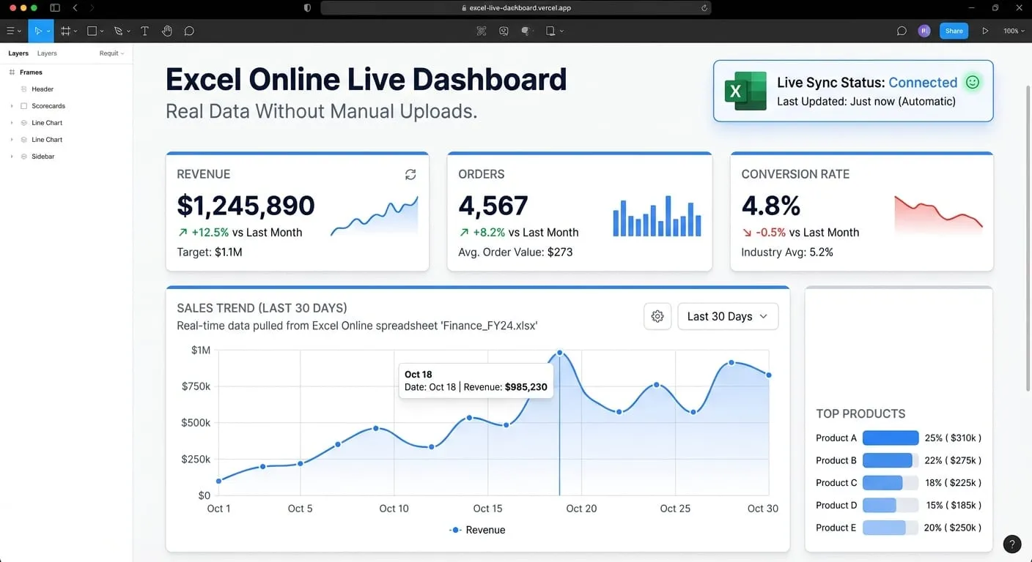Click the excel-live-dashboard.vercel.app address bar
Screen dimensions: 1032x562
516,8
